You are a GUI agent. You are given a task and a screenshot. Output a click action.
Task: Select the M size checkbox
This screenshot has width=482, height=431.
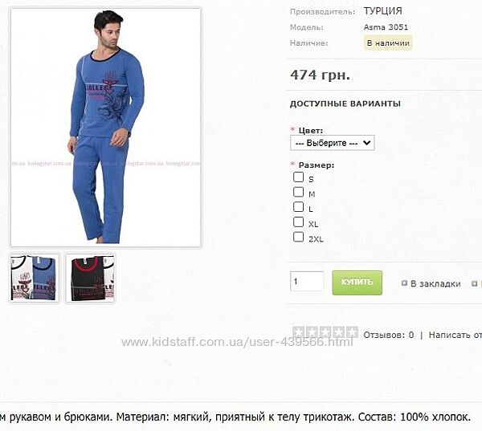[x=298, y=192]
